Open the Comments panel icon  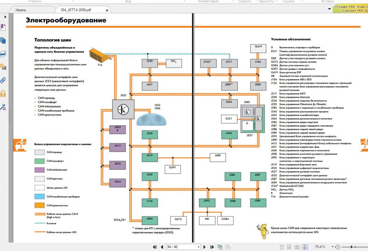pos(3,67)
